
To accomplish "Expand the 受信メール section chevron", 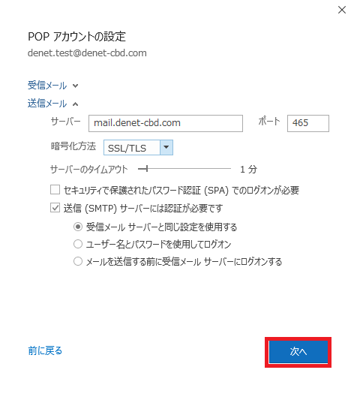I will click(x=75, y=86).
